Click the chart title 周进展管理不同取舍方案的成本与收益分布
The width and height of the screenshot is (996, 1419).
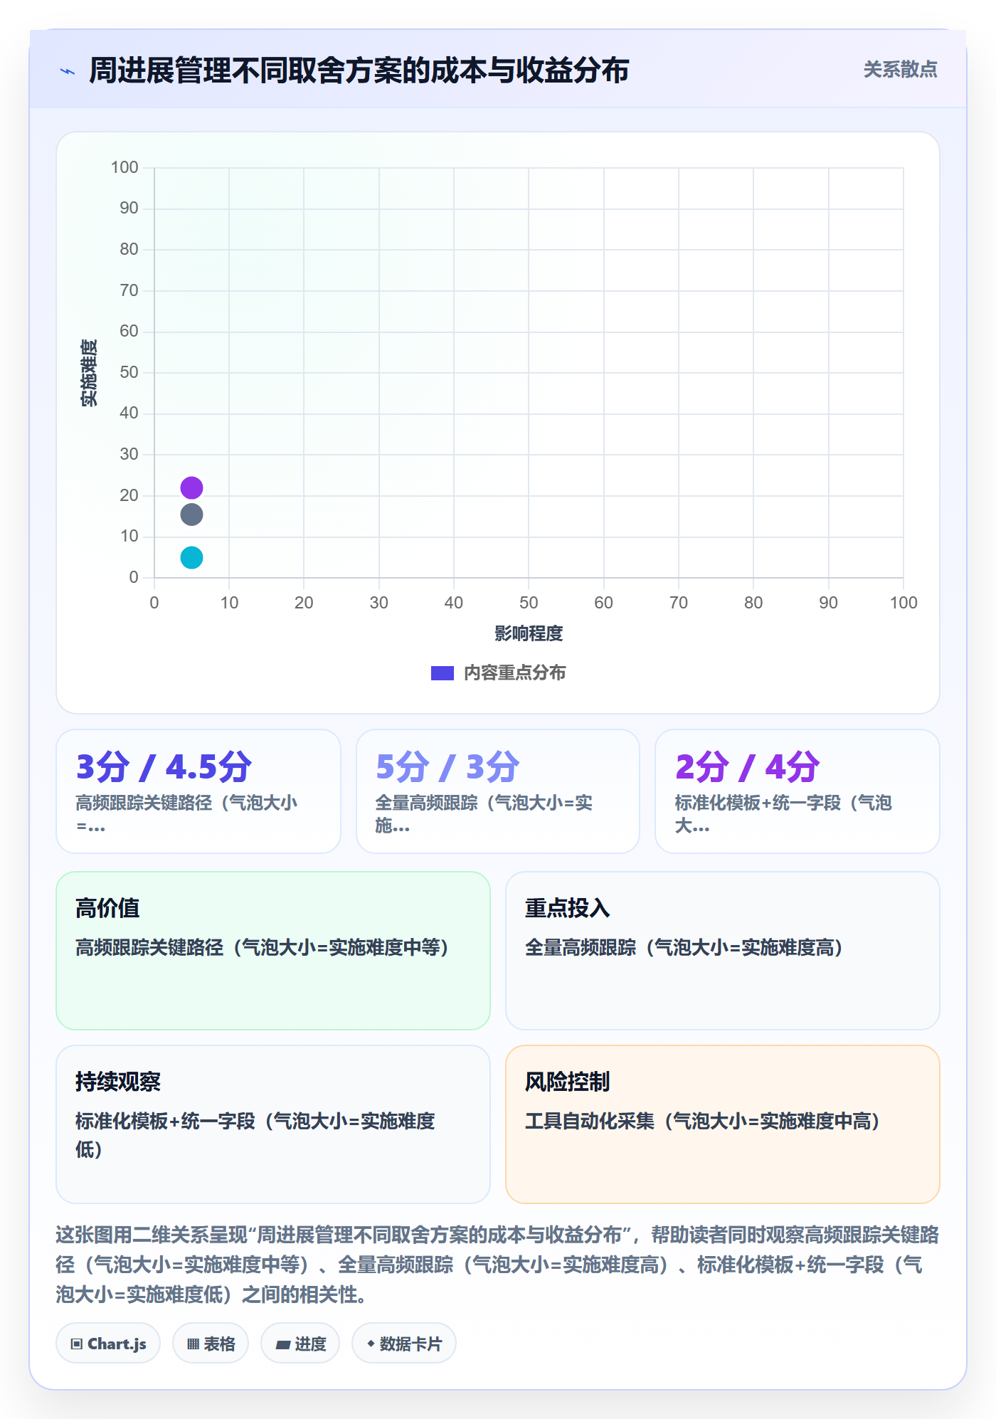pyautogui.click(x=359, y=70)
